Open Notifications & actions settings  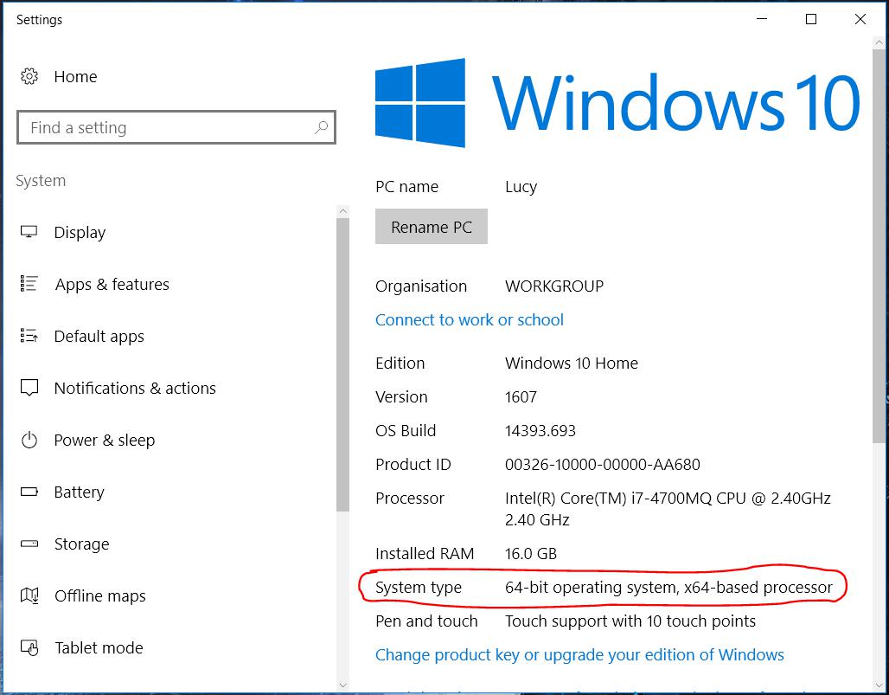135,388
